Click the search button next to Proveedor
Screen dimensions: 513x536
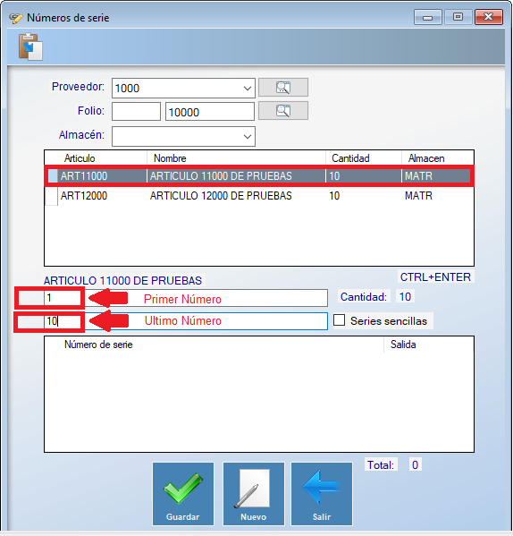click(283, 88)
